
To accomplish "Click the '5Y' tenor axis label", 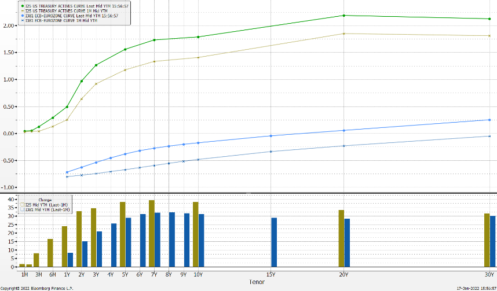I will (x=125, y=275).
